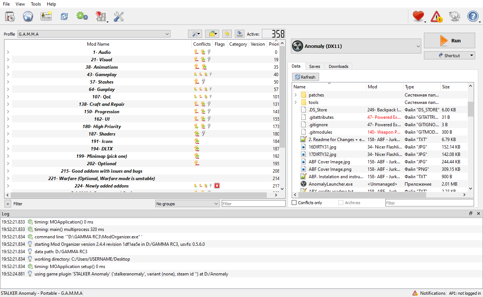Screen dimensions: 483x297
Task: Switch to the Downloads tab
Action: 338,66
